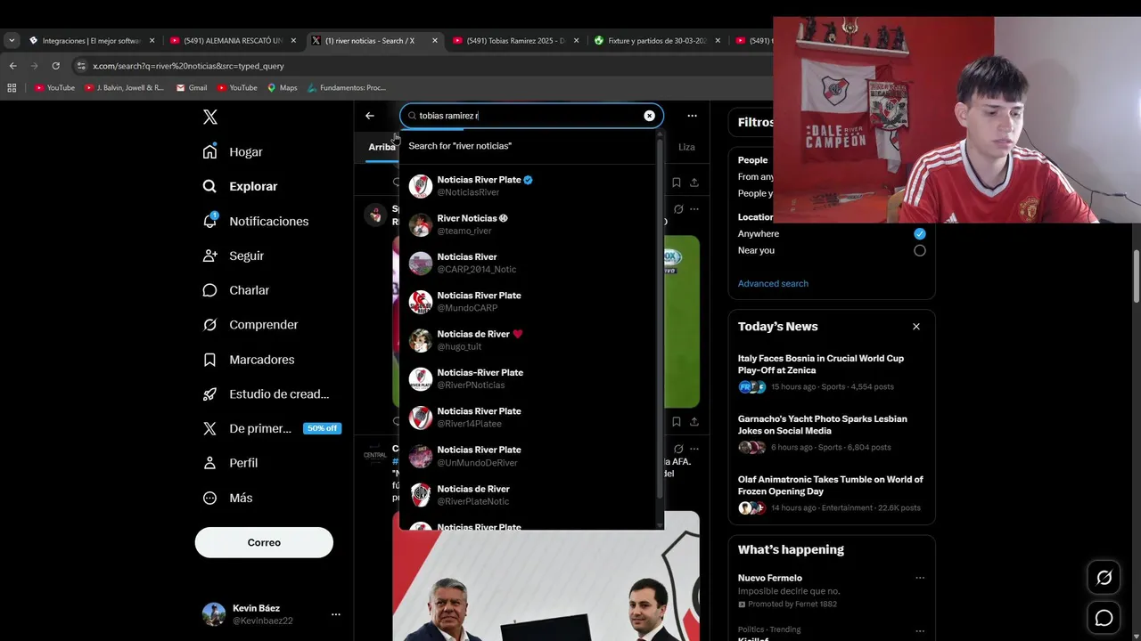1141x641 pixels.
Task: View site information icon in address bar
Action: (81, 66)
